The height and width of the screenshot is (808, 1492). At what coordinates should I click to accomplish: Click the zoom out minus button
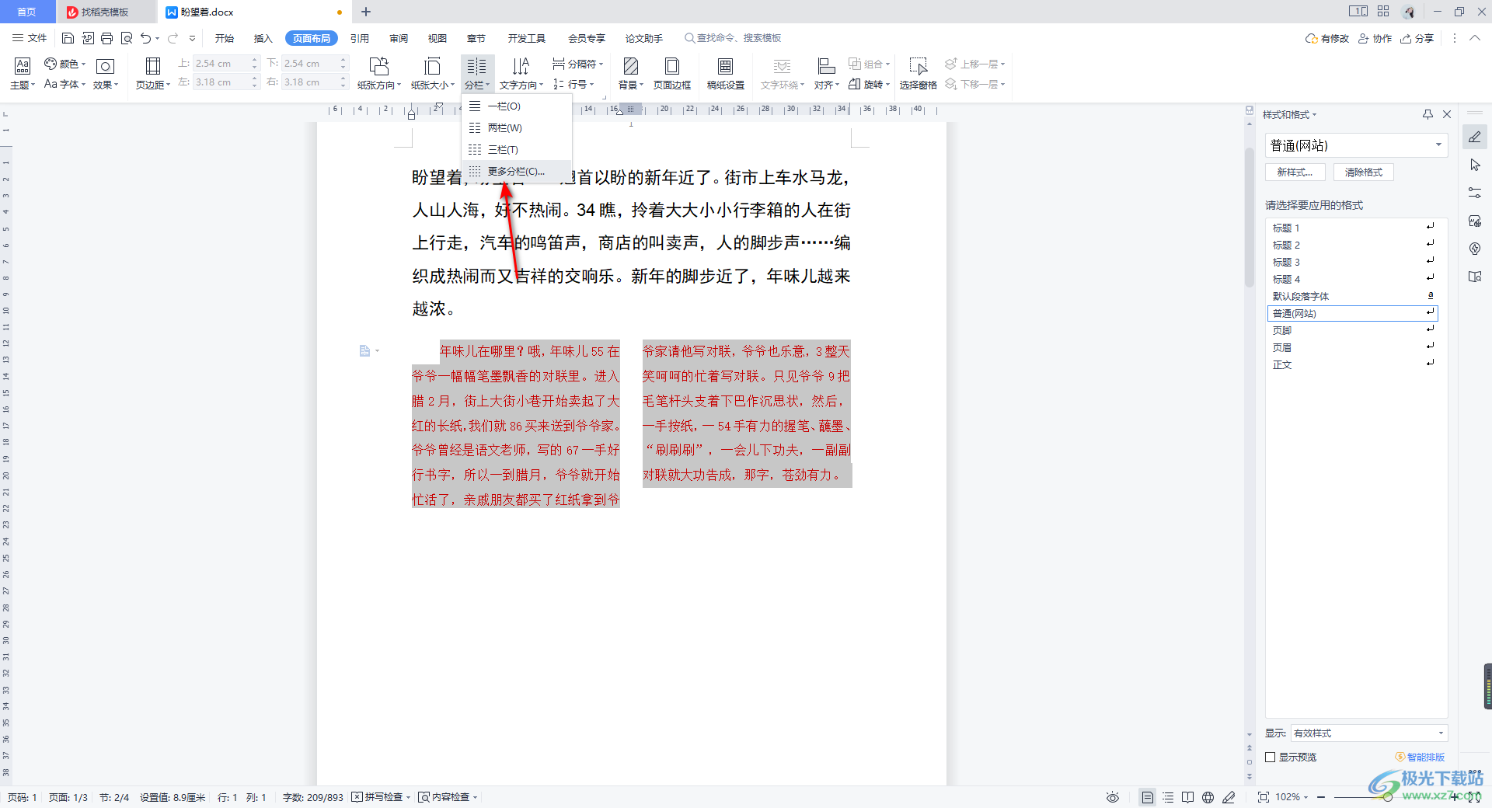click(1321, 797)
